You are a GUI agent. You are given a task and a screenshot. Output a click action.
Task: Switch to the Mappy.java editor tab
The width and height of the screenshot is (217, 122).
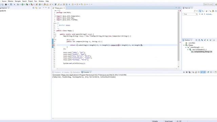click(59, 8)
